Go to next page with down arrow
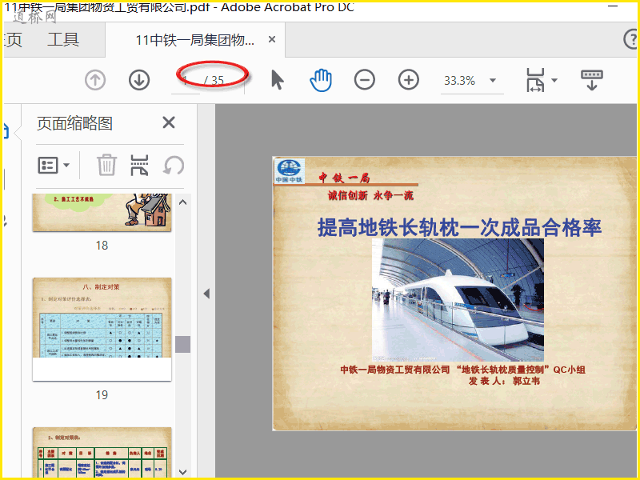Screen dimensions: 640x480 point(139,80)
